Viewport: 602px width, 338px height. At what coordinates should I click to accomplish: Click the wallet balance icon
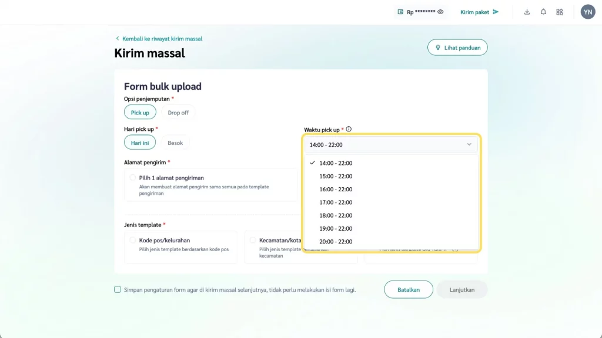(400, 12)
